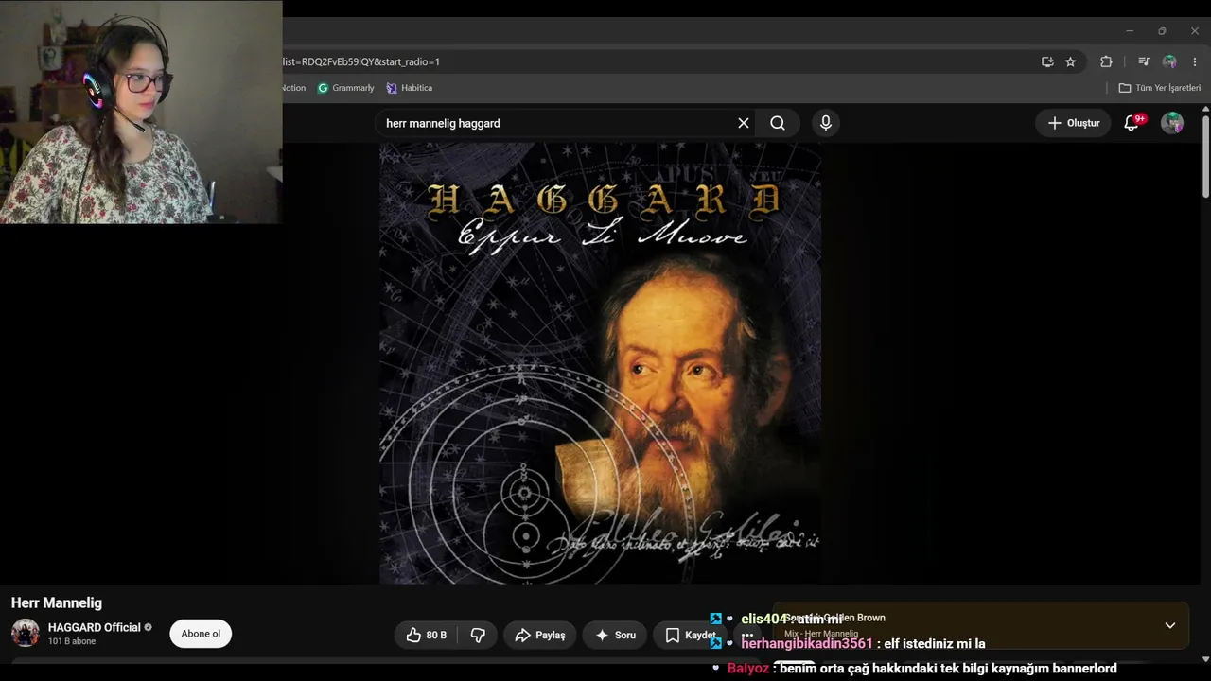Click the 101 B abone subscriber count

(x=72, y=641)
